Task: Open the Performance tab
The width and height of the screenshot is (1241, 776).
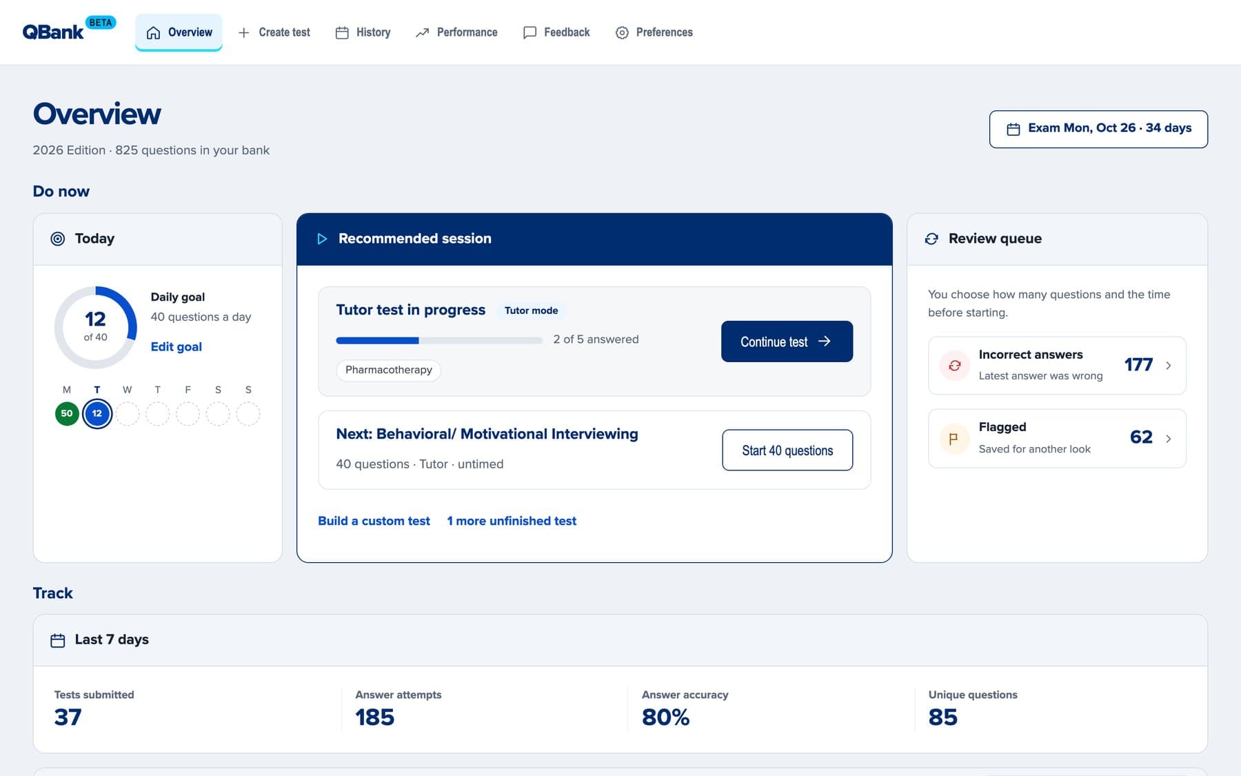Action: (x=456, y=32)
